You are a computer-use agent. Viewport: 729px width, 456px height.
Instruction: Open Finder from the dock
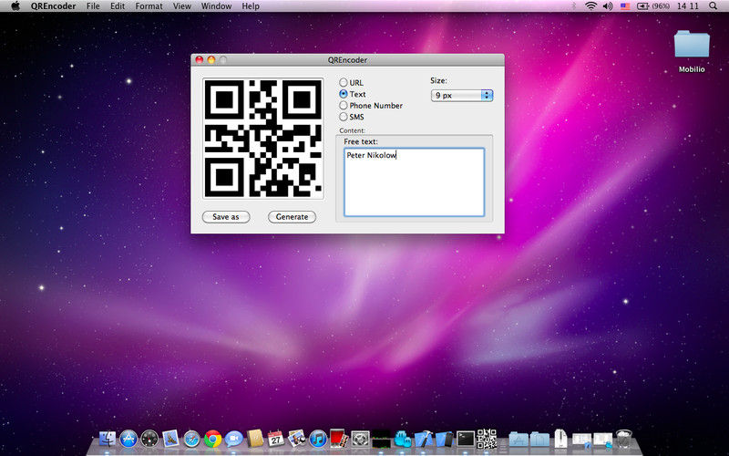108,439
